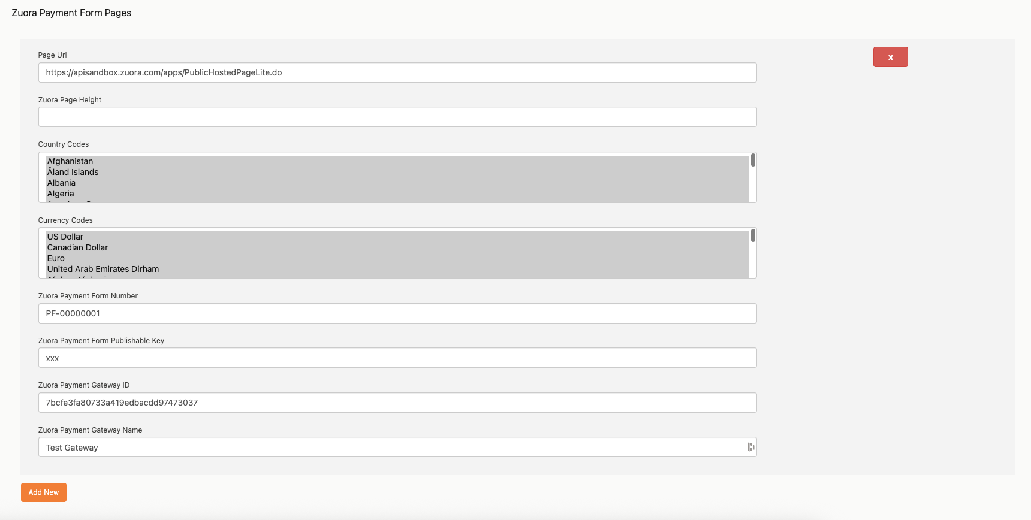
Task: Click the Currency Codes list scrollbar
Action: click(x=753, y=236)
